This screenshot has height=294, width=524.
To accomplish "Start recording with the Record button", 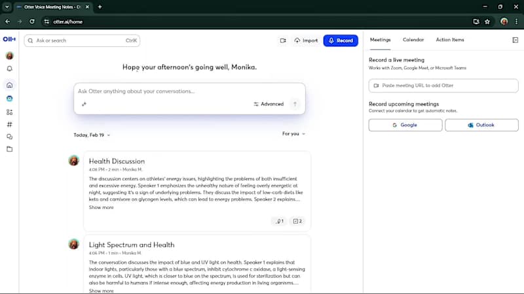I will pyautogui.click(x=341, y=41).
